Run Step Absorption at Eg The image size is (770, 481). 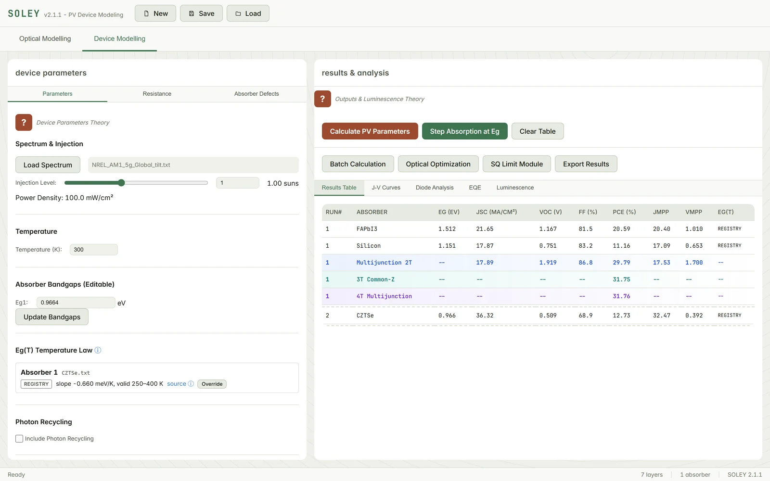(464, 131)
